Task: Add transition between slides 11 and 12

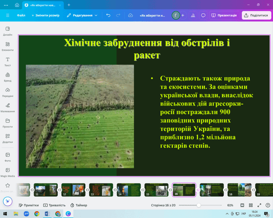Action: click(60, 190)
